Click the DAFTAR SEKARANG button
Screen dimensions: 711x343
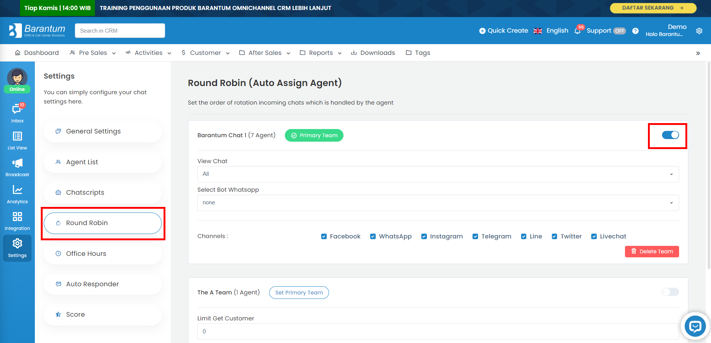coord(653,8)
